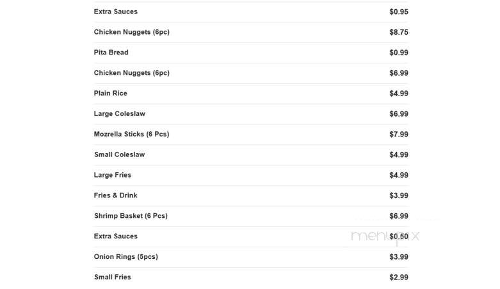This screenshot has width=500, height=289.
Task: Select the $7.99 Mozrella Sticks price
Action: click(399, 134)
